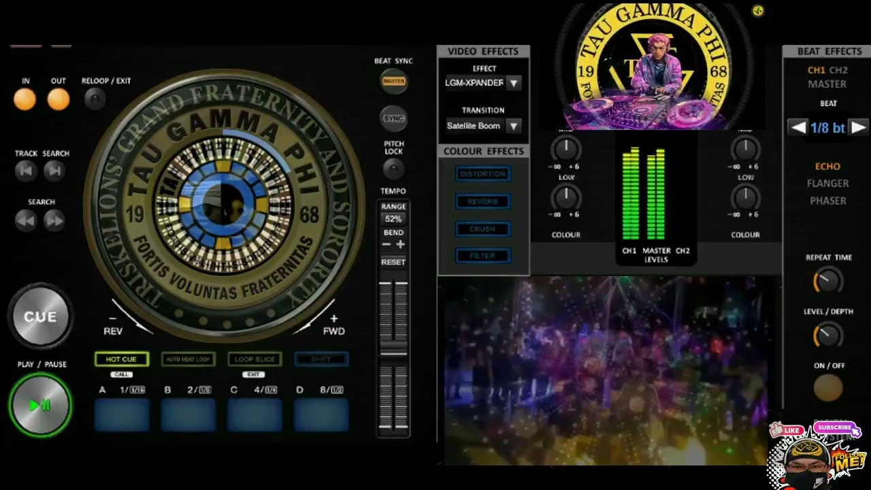Click the COLOUR EFFECTS panel header

tap(483, 151)
